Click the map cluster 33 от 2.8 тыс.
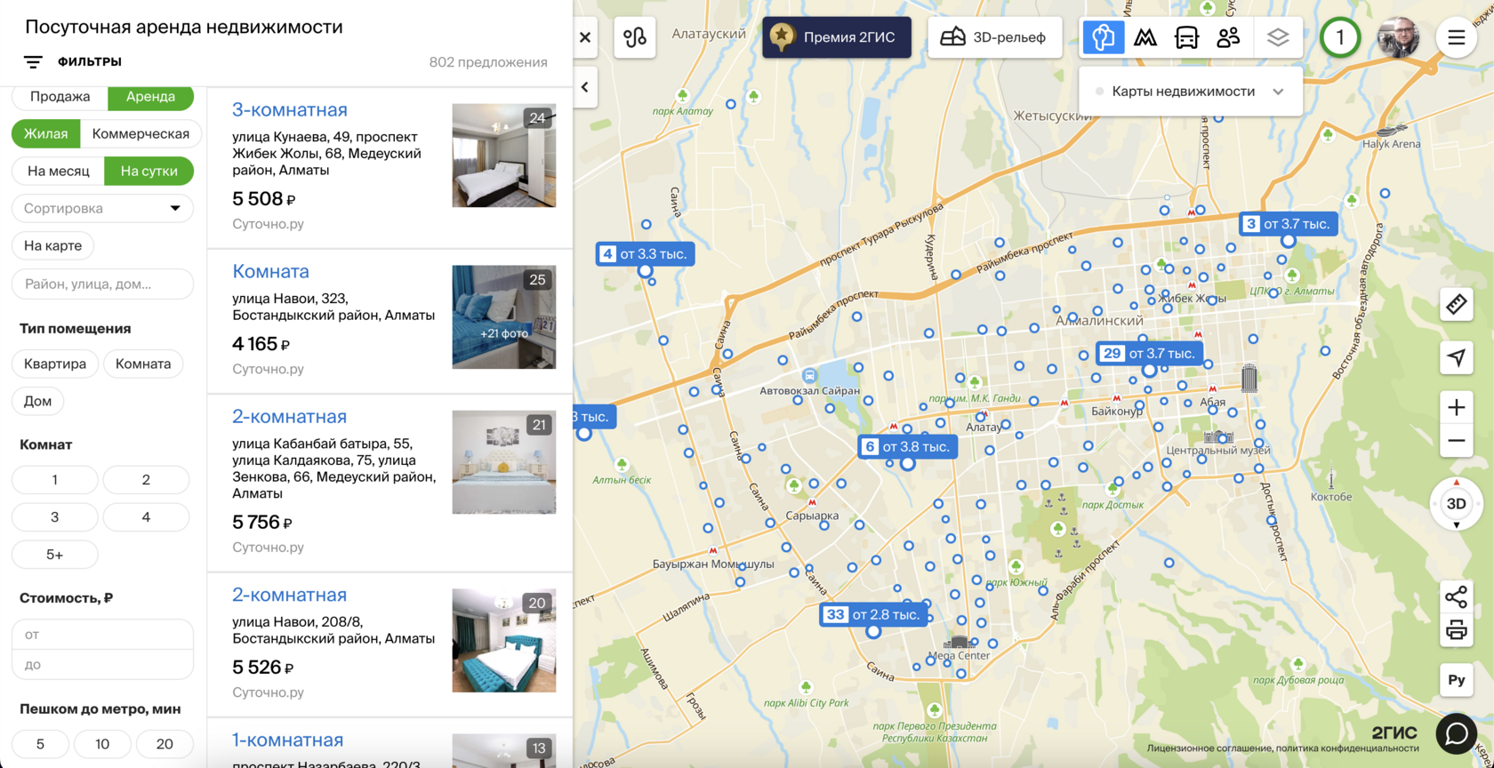Screen dimensions: 1494x768 [871, 614]
